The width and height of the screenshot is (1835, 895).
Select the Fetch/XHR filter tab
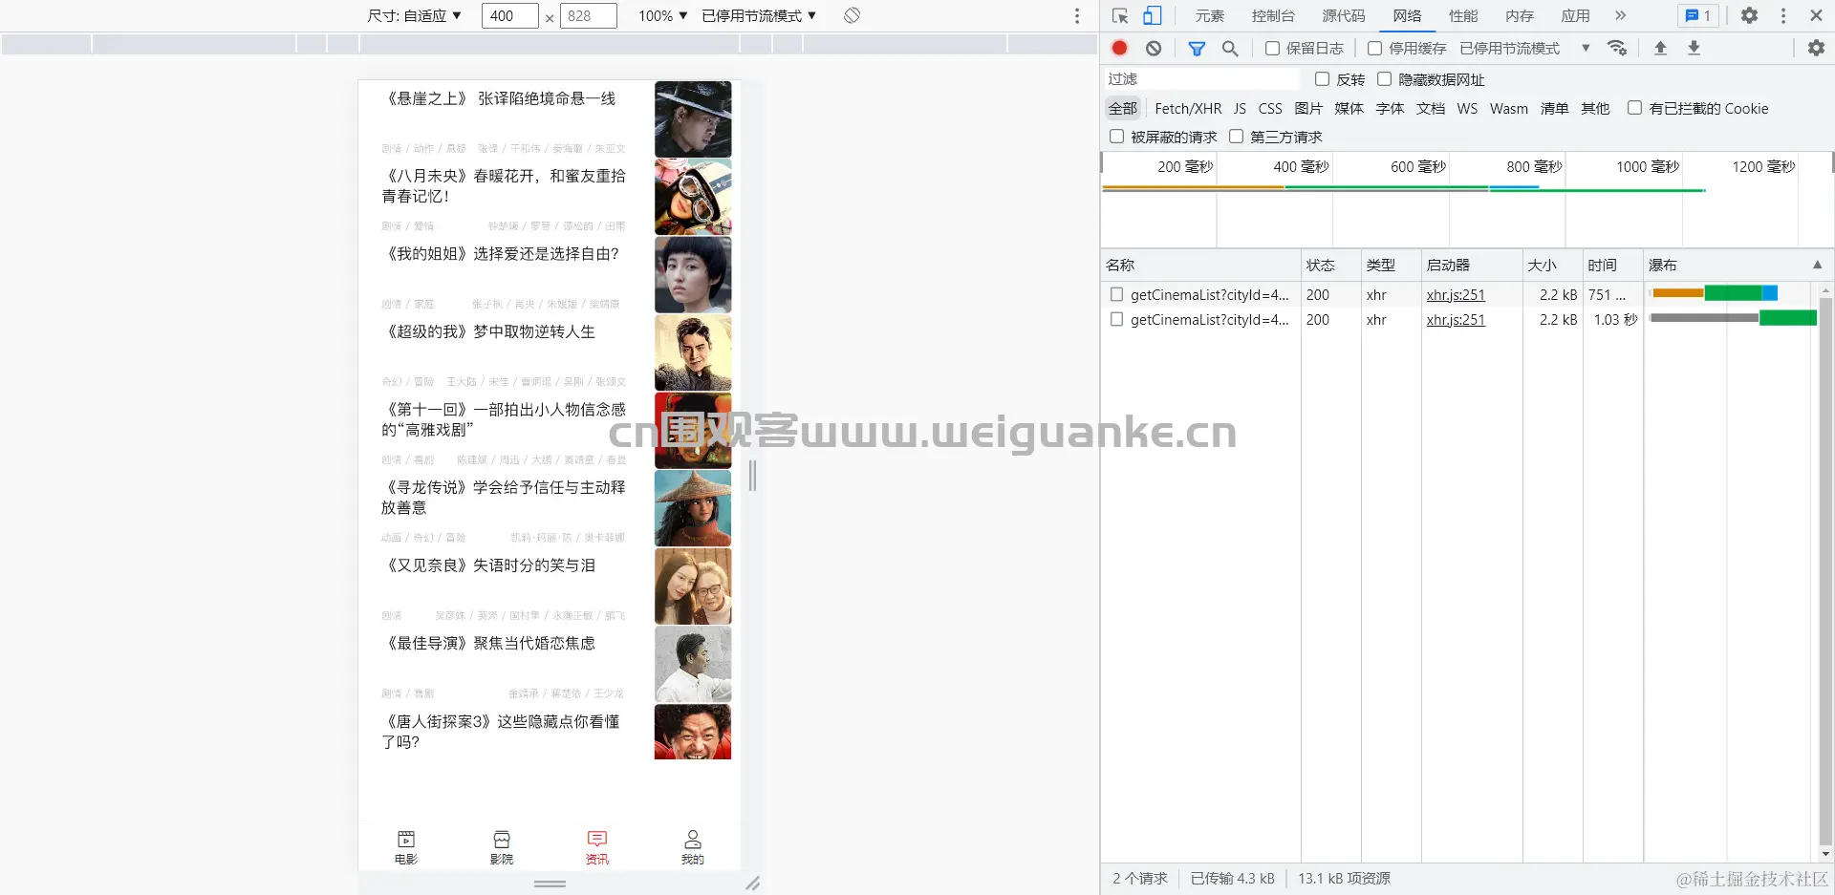pos(1187,108)
